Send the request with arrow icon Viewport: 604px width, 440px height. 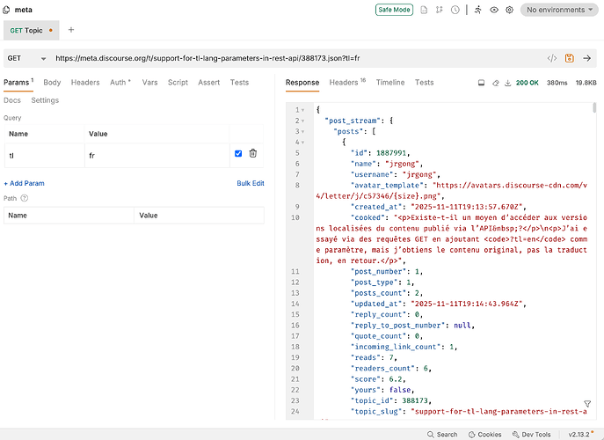click(x=586, y=58)
